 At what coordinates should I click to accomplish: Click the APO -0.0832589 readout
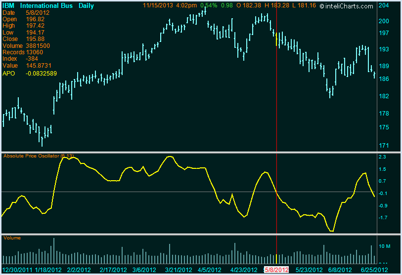click(30, 74)
